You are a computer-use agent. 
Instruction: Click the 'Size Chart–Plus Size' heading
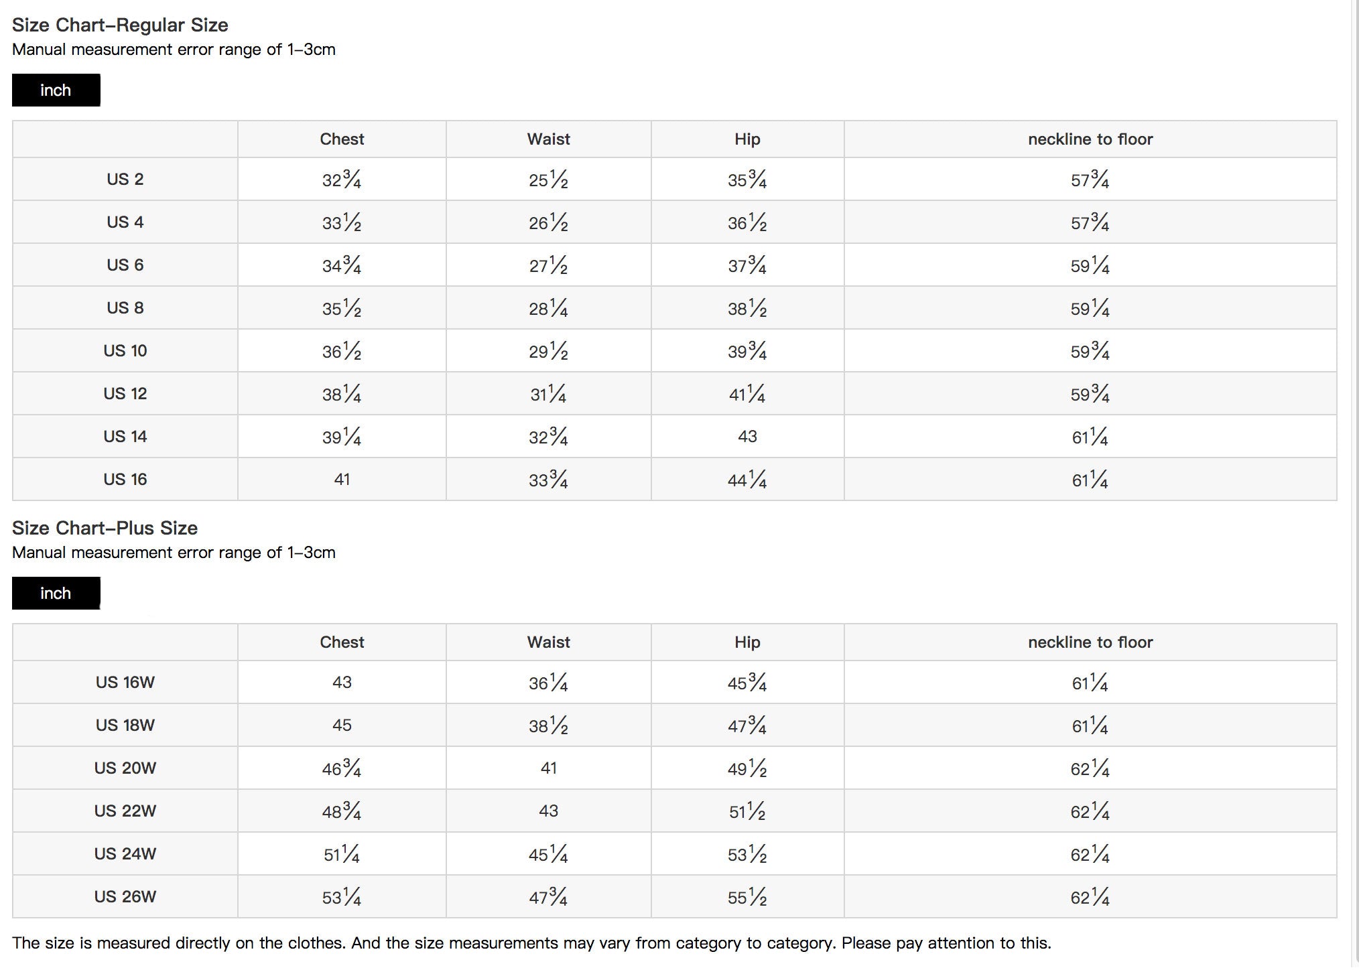pyautogui.click(x=105, y=529)
